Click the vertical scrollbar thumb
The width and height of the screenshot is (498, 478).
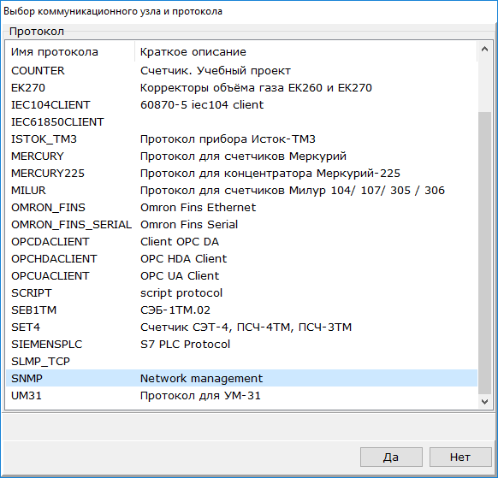(484, 252)
